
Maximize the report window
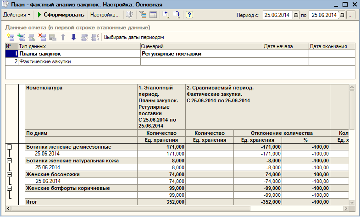click(x=345, y=5)
